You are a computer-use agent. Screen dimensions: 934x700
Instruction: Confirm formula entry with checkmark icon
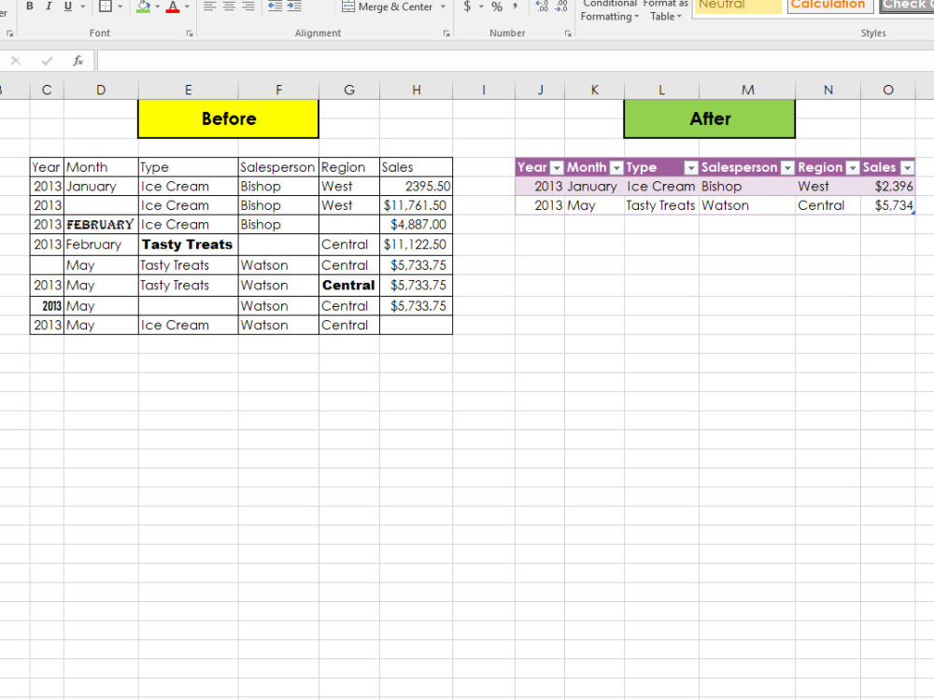coord(47,61)
